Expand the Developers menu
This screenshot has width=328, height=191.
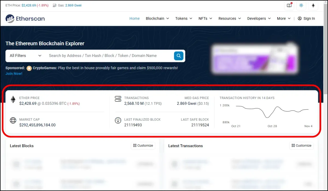pyautogui.click(x=259, y=19)
